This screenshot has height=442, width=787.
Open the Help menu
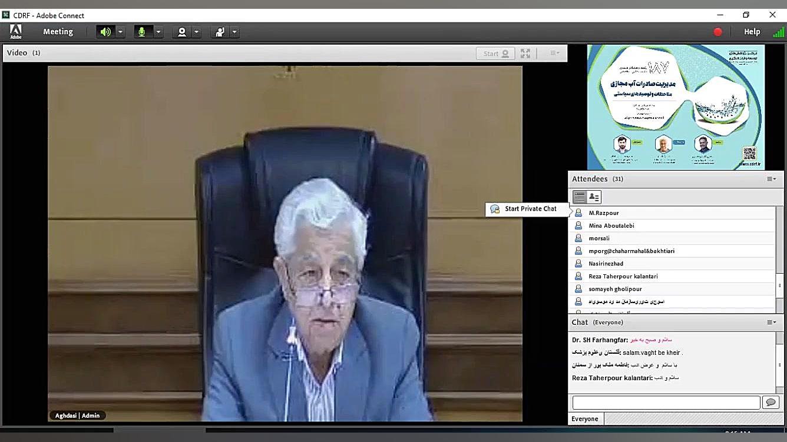[752, 32]
